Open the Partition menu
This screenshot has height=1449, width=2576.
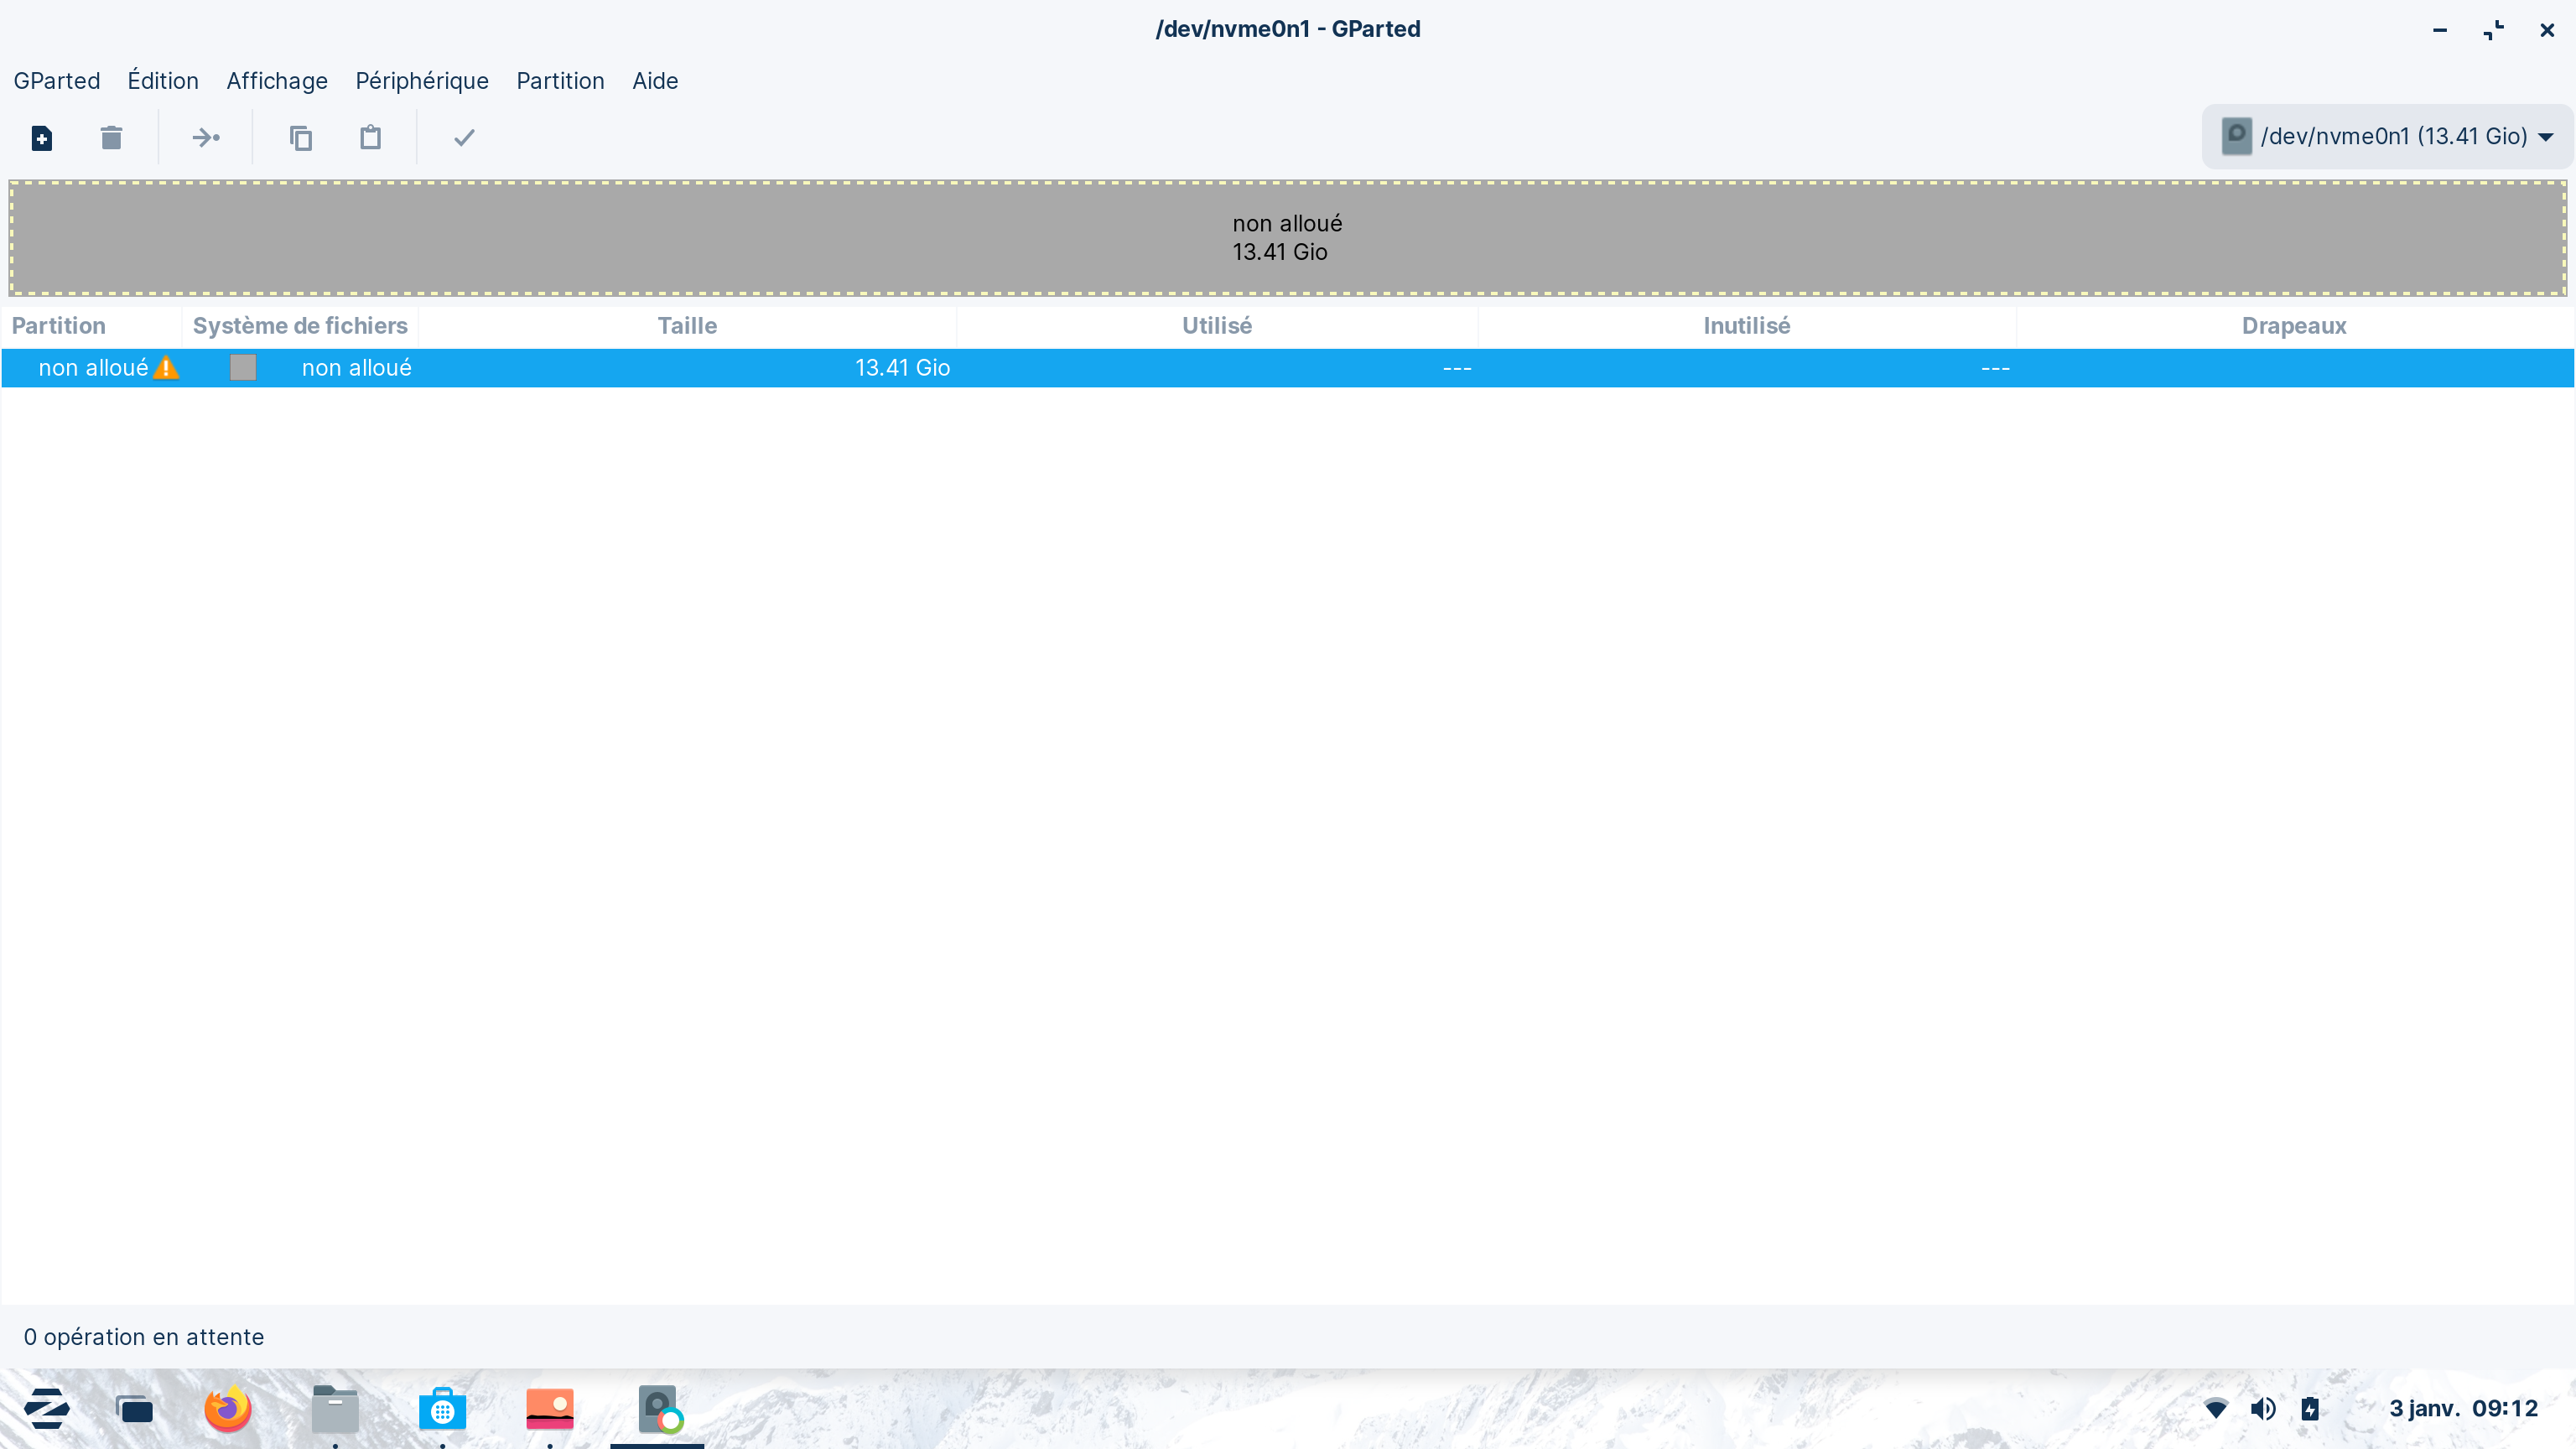click(560, 81)
